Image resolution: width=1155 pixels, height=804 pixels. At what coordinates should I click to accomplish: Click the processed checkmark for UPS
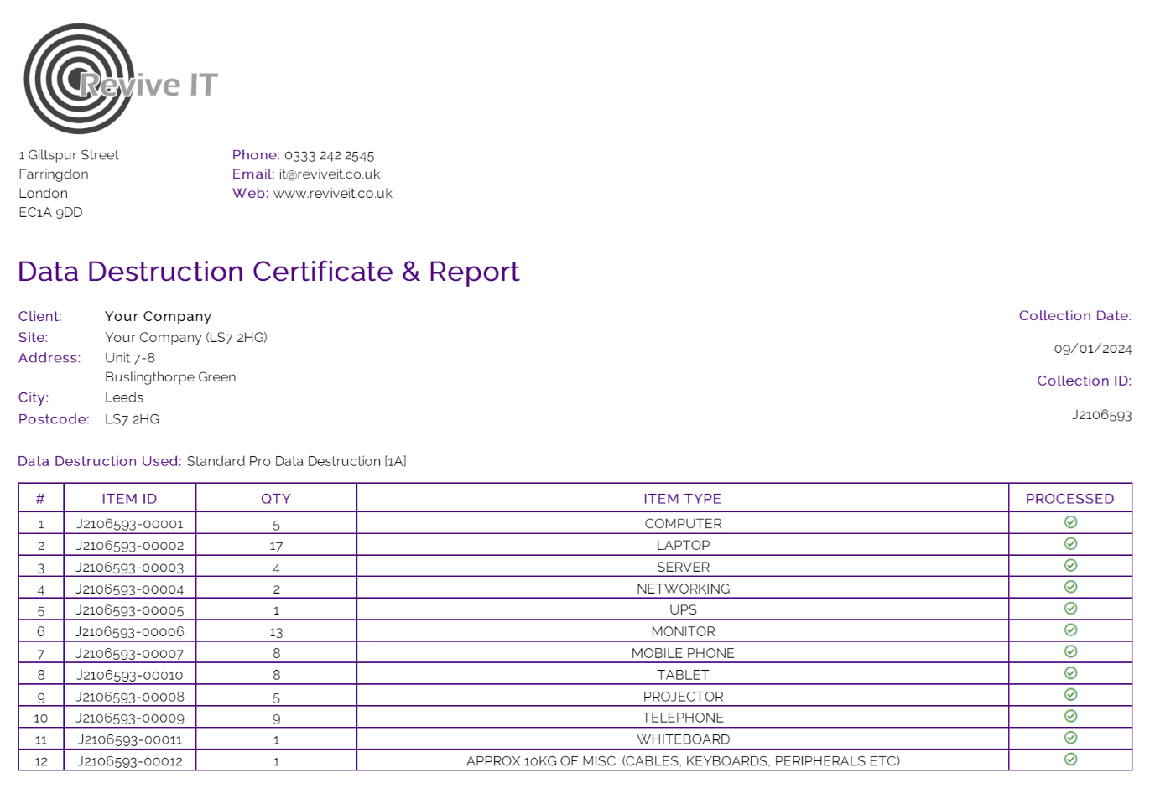[1071, 609]
